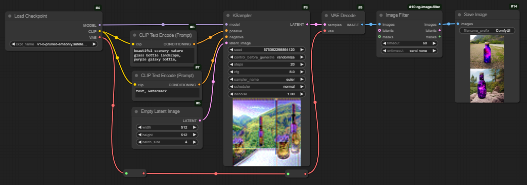Decrease the latent height with its left arrow
Viewport: 527px width, 185px height.
[139, 135]
